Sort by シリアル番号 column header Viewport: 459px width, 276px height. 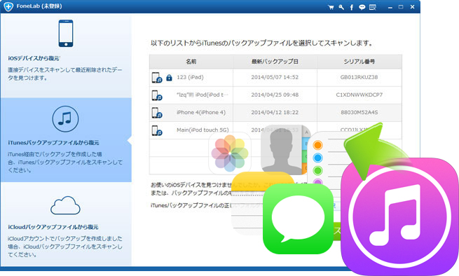(x=359, y=62)
